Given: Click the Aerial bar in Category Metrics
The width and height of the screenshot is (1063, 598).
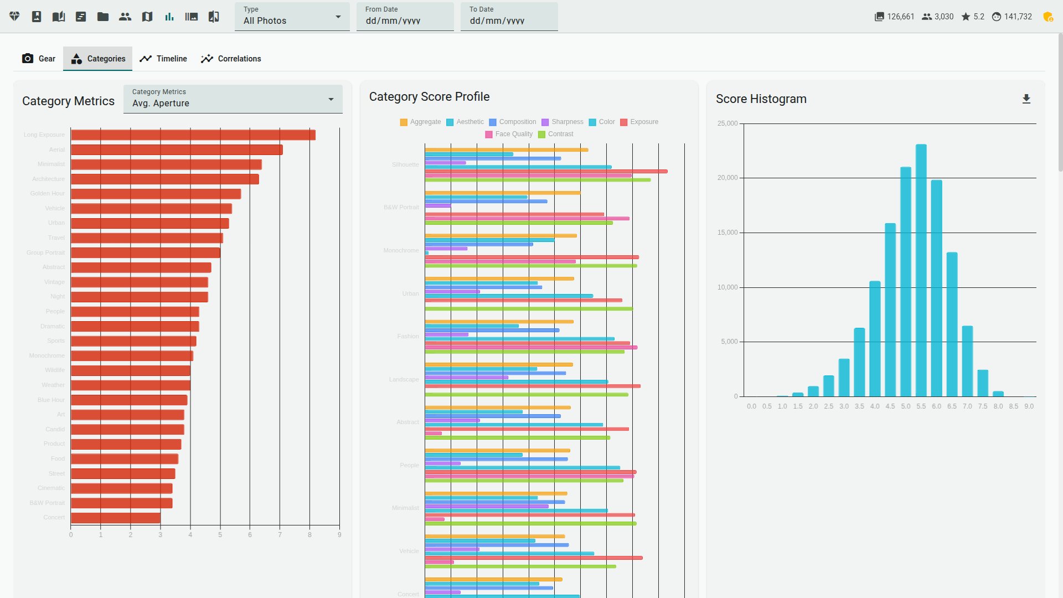Looking at the screenshot, I should pyautogui.click(x=177, y=150).
